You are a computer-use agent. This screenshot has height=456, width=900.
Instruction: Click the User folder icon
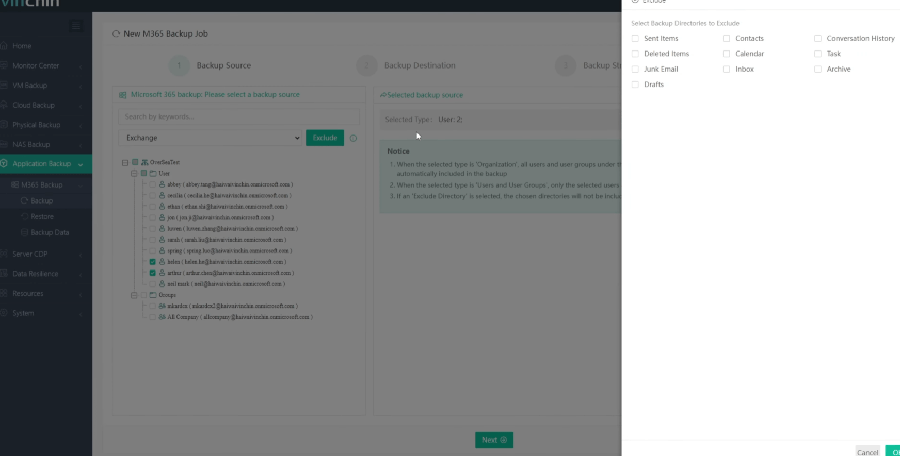[153, 174]
